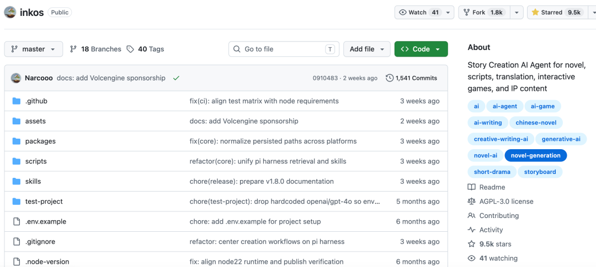
Task: Open the Watch notifications dropdown
Action: coord(424,13)
